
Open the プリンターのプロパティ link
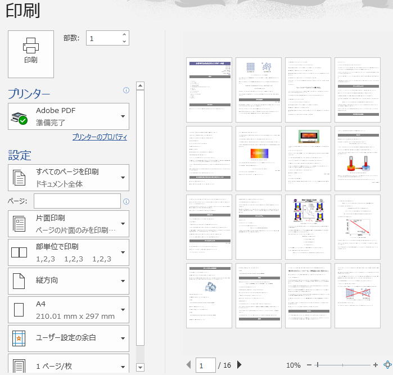pyautogui.click(x=100, y=137)
